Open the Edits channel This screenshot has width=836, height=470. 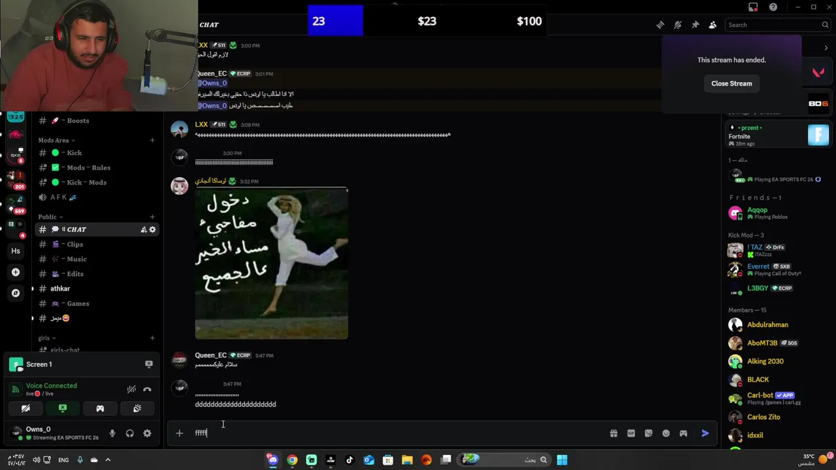coord(97,274)
